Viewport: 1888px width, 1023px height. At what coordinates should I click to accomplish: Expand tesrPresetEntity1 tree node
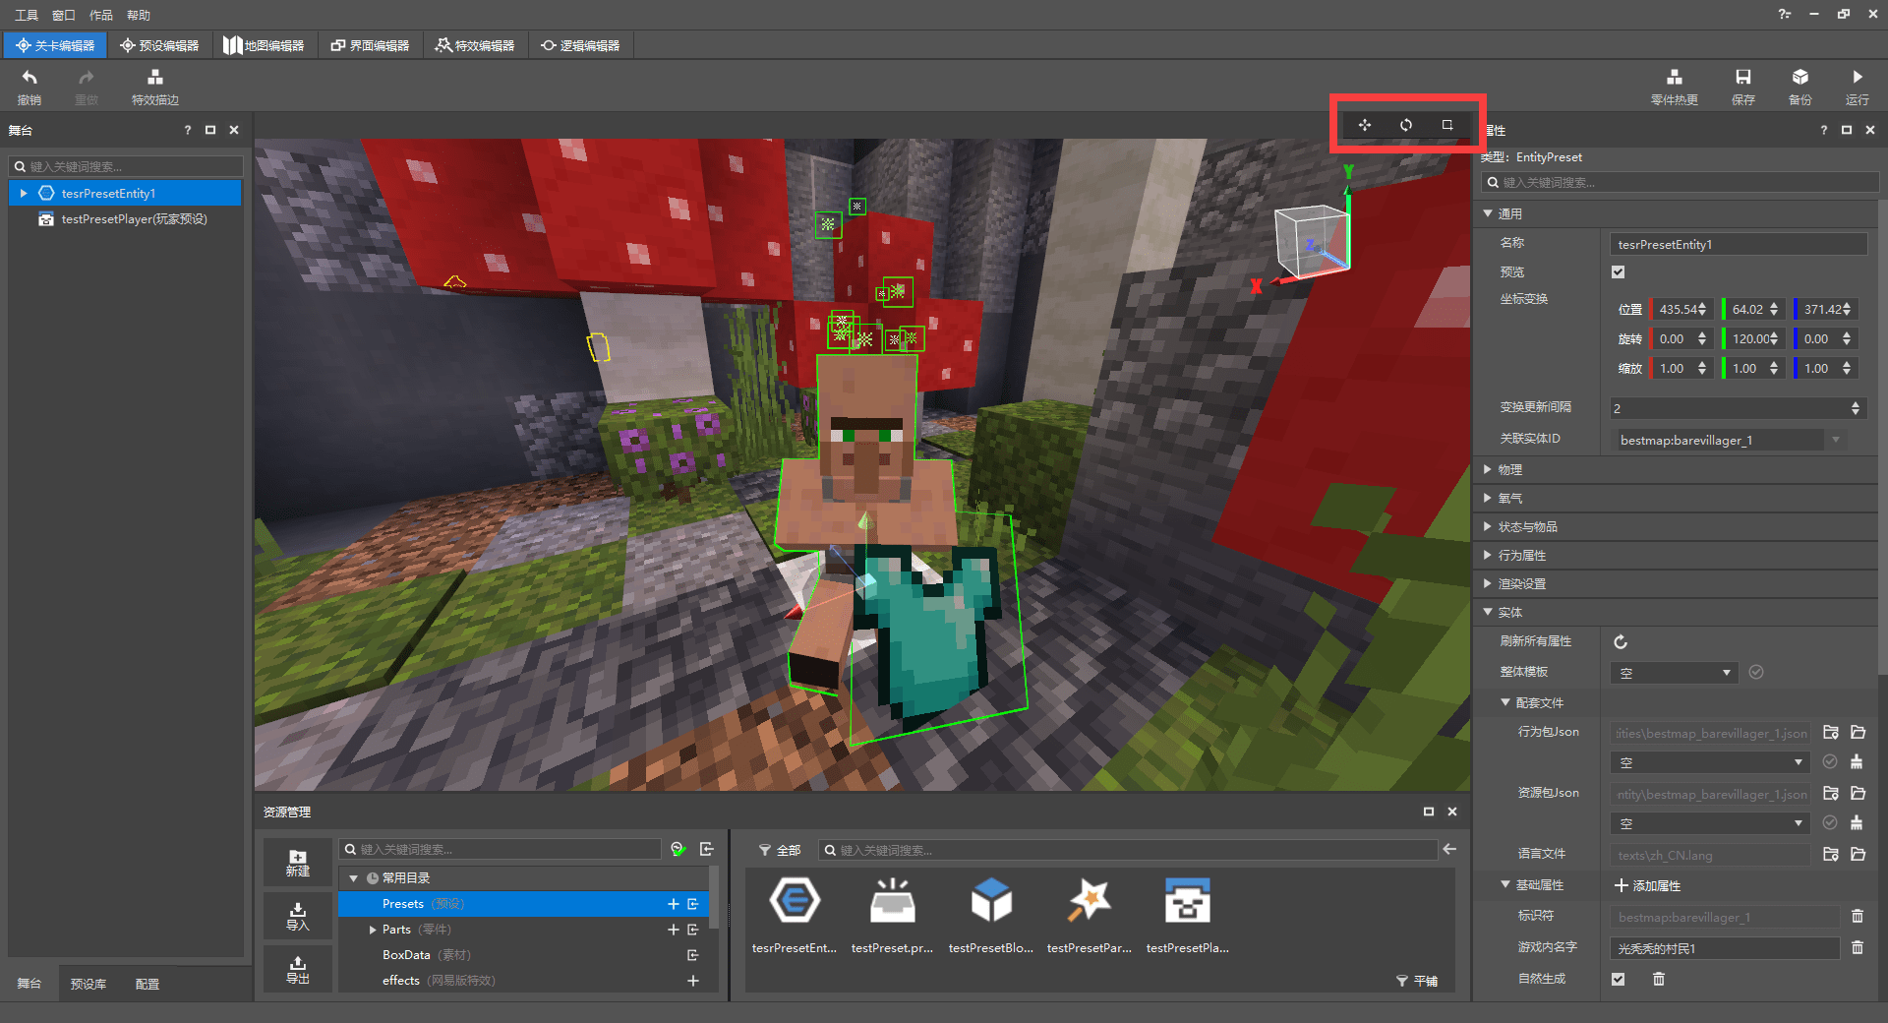(x=24, y=194)
